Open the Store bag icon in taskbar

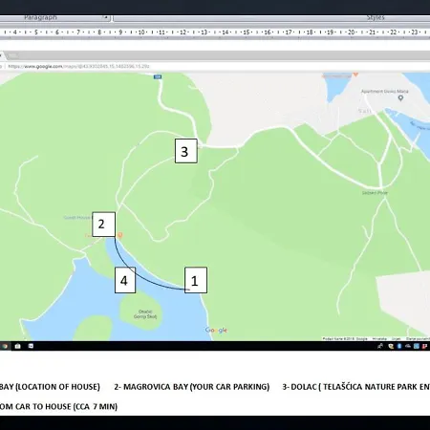17,346
